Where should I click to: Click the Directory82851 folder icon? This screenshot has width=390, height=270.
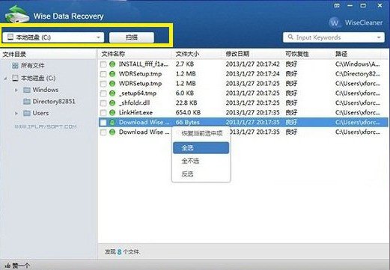tap(27, 102)
